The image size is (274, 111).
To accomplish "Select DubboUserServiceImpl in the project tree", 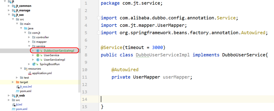I will (x=59, y=51).
